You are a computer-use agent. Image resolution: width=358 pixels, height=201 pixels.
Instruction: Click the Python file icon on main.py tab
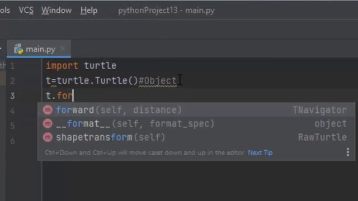(x=18, y=49)
